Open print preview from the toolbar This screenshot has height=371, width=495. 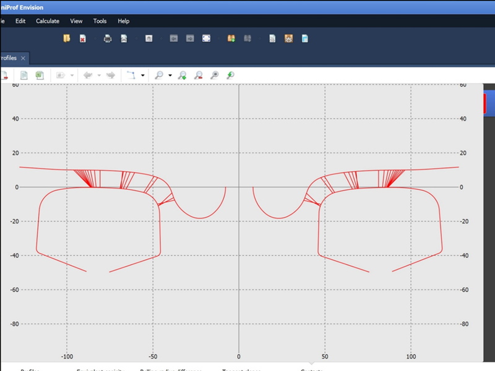[x=124, y=38]
